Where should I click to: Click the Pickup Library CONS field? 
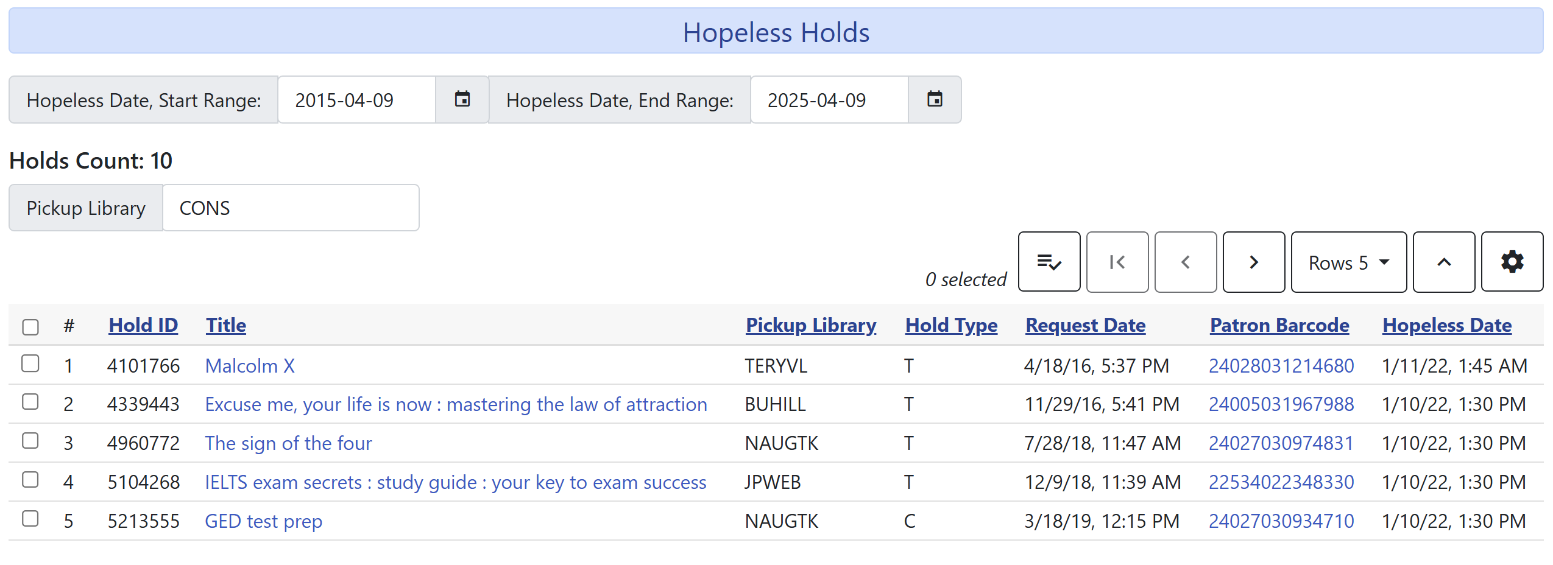pos(291,207)
